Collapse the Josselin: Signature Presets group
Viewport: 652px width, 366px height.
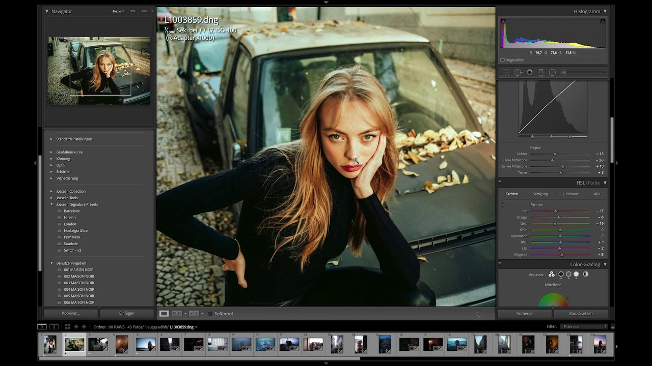coord(51,204)
